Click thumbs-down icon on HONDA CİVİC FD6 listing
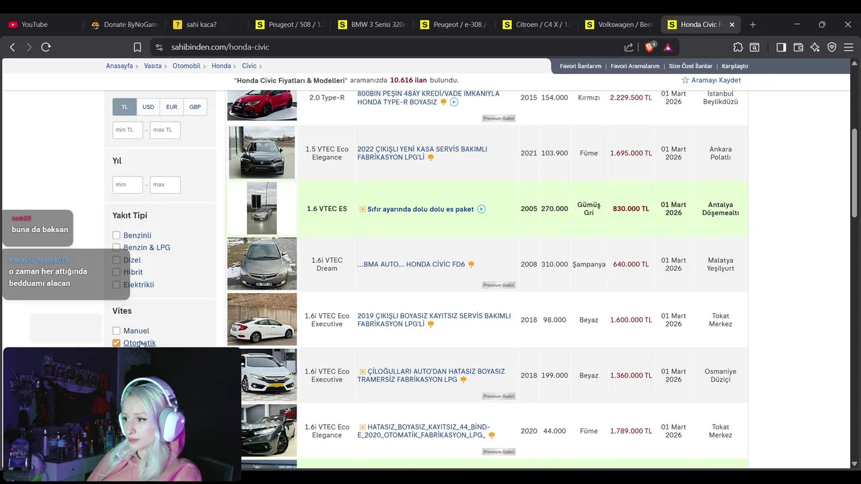The height and width of the screenshot is (484, 861). (x=471, y=265)
